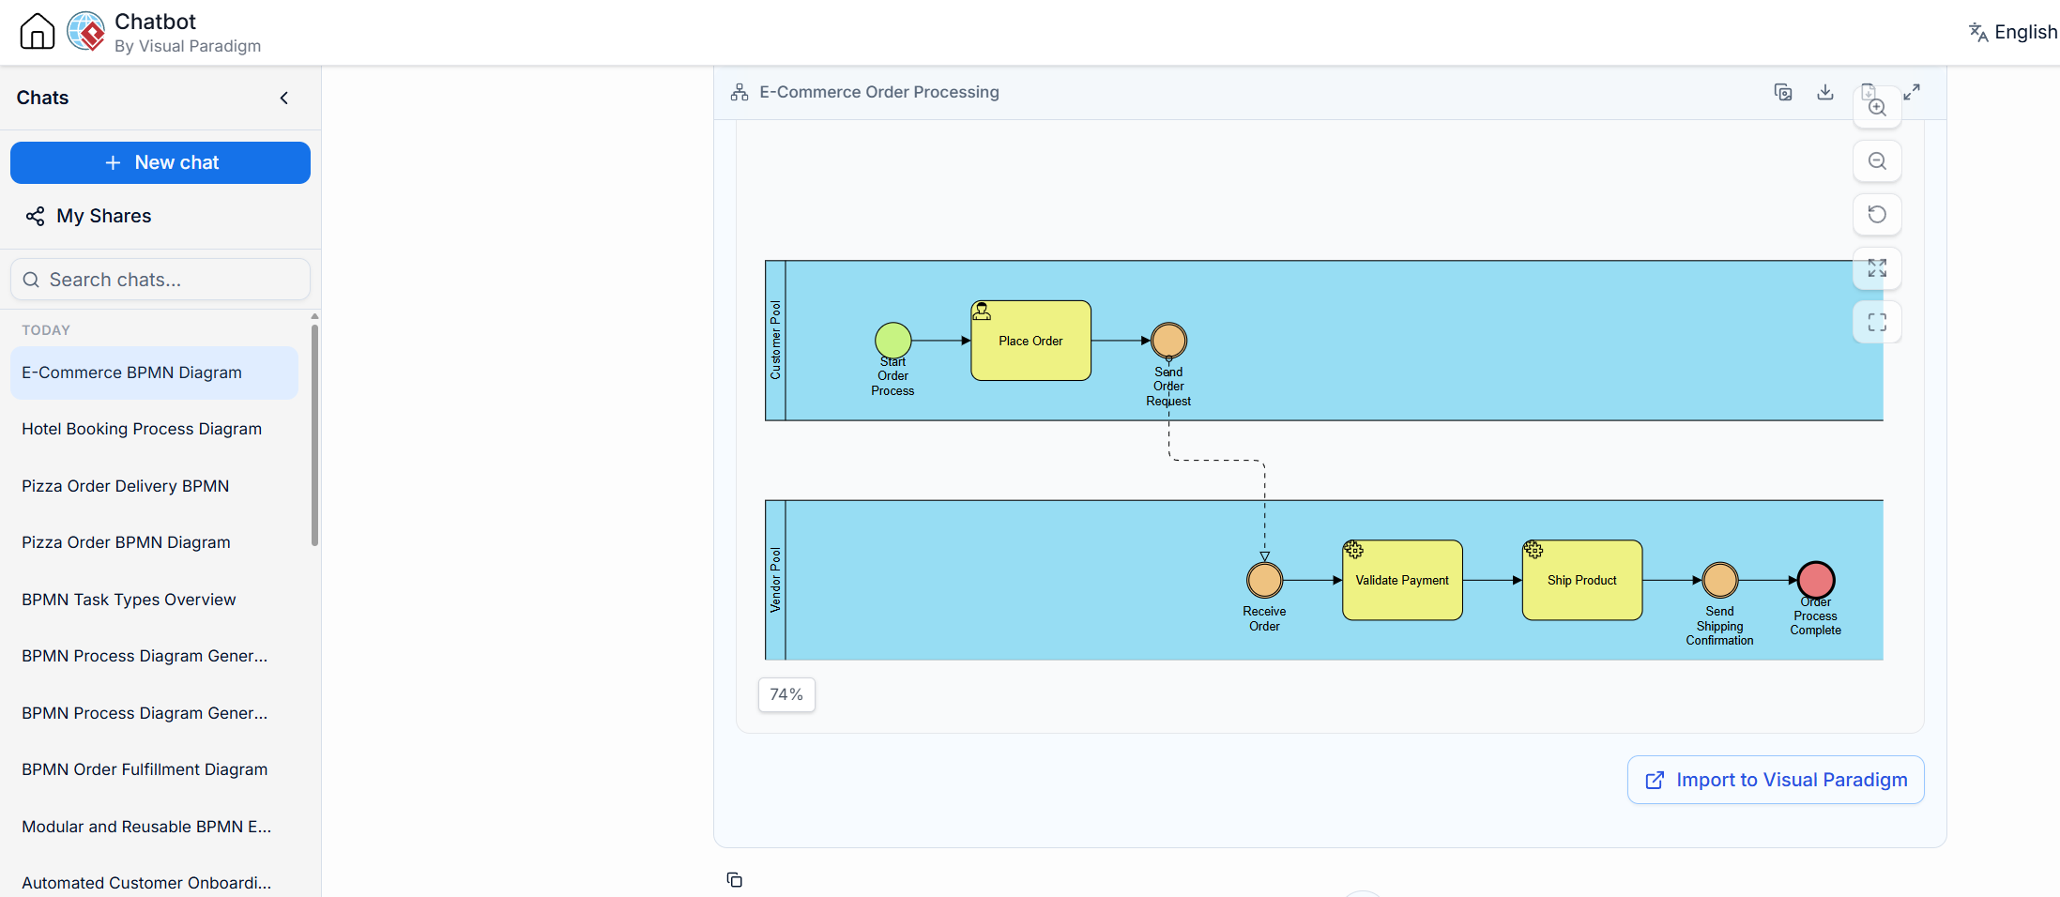
Task: Open My Shares
Action: pyautogui.click(x=88, y=216)
